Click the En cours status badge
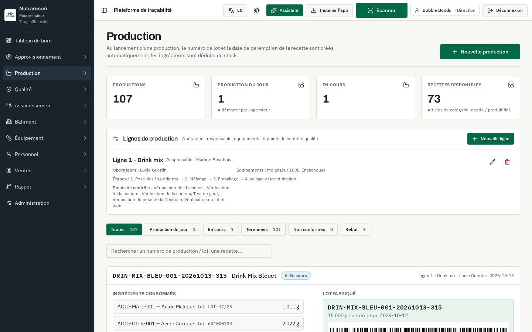Viewport: 532px width, 332px height. point(296,276)
